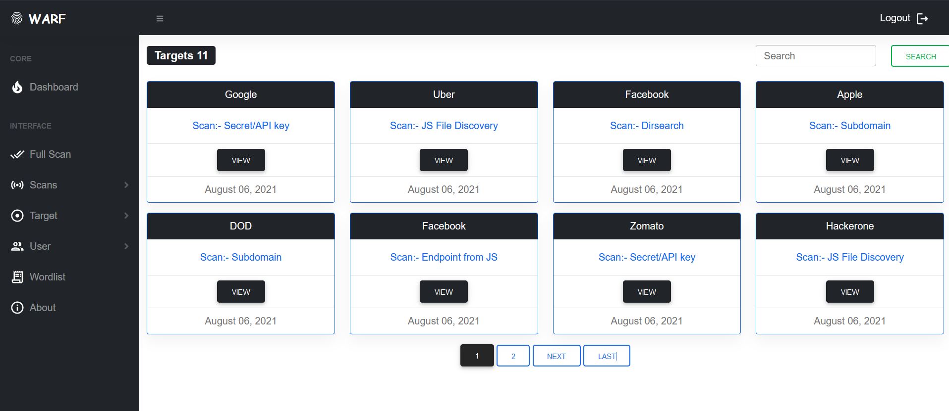Click the date on the Uber card
The image size is (949, 411).
(x=444, y=189)
